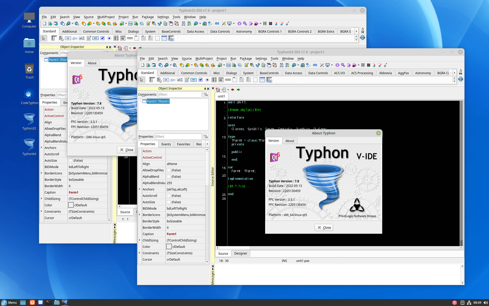The image size is (489, 306).
Task: Click the Save icon in the Typhon32 toolbar
Action: (130, 23)
